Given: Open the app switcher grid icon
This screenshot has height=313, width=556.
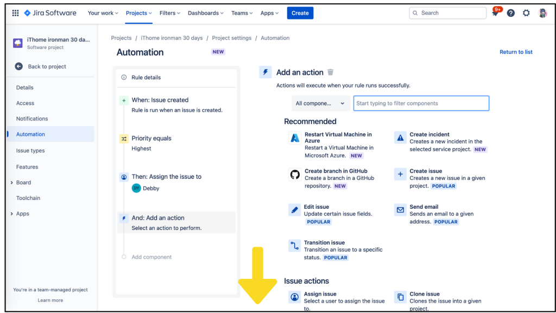Looking at the screenshot, I should click(15, 13).
